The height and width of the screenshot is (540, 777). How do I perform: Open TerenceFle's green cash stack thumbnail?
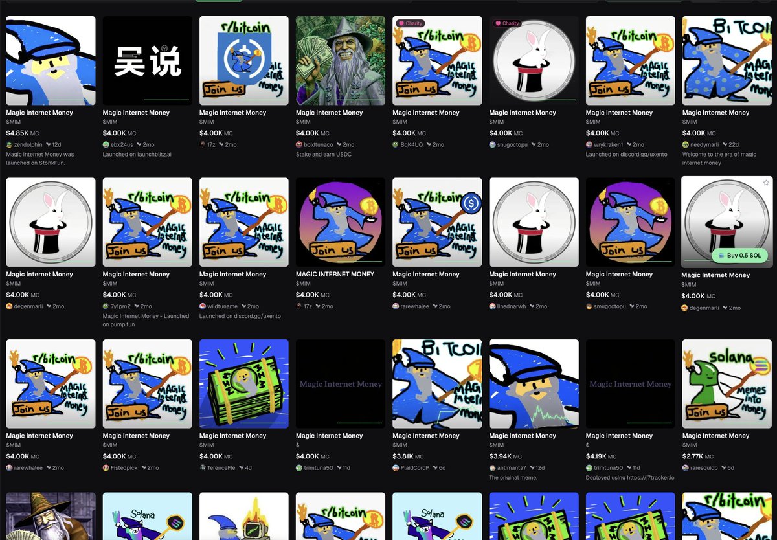coord(244,384)
